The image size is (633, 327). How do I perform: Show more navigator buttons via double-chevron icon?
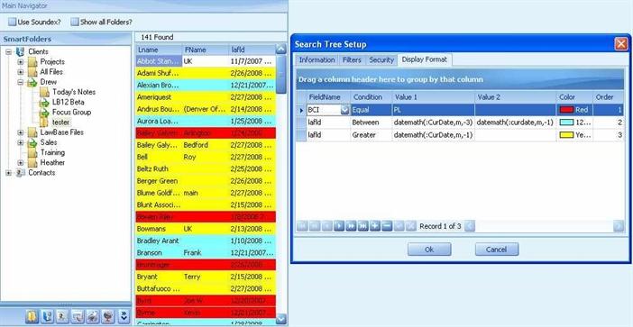click(x=124, y=316)
